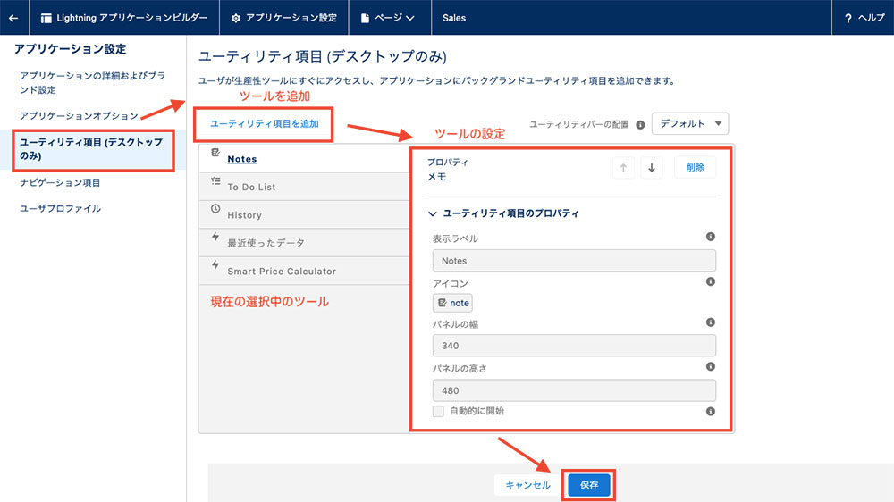
Task: Select ユーザプロファイル in sidebar
Action: point(60,208)
